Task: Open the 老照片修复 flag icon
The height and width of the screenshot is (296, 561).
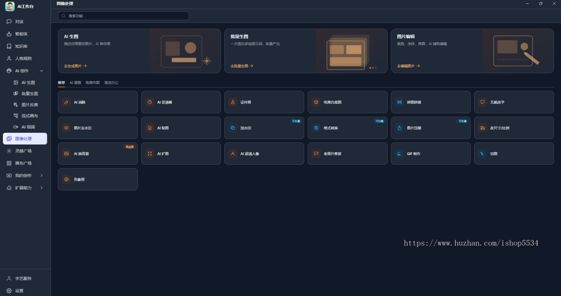Action: click(x=316, y=153)
